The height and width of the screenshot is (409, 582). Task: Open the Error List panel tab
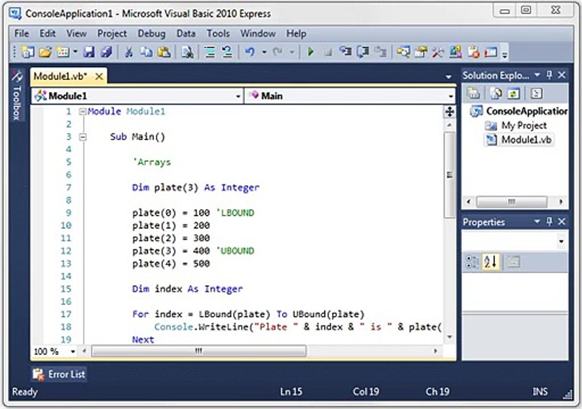pyautogui.click(x=59, y=374)
